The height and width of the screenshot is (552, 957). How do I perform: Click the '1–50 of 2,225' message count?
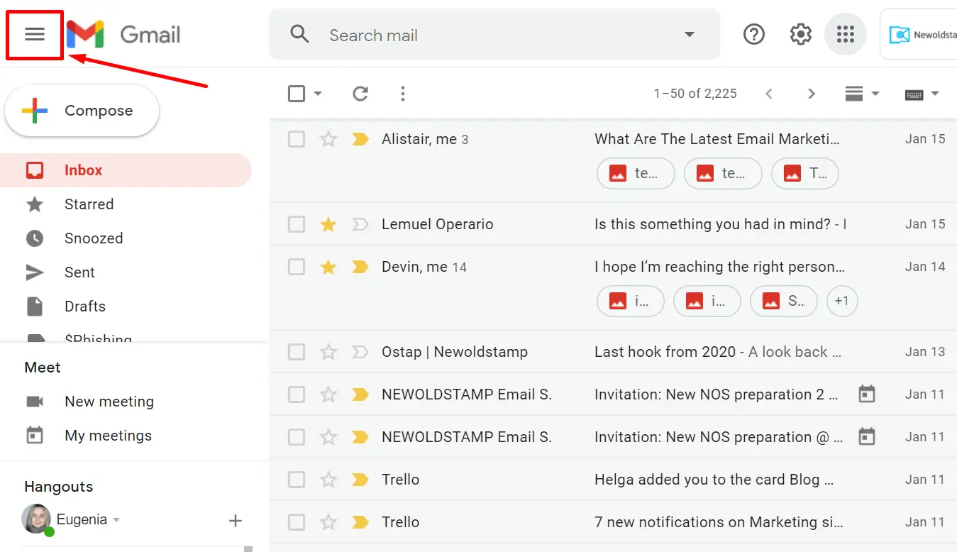pos(695,94)
